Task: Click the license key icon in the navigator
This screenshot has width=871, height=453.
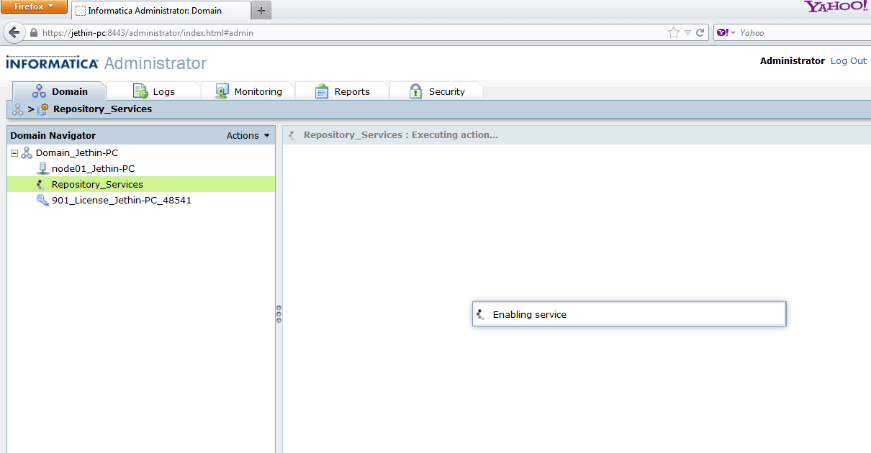Action: coord(42,201)
